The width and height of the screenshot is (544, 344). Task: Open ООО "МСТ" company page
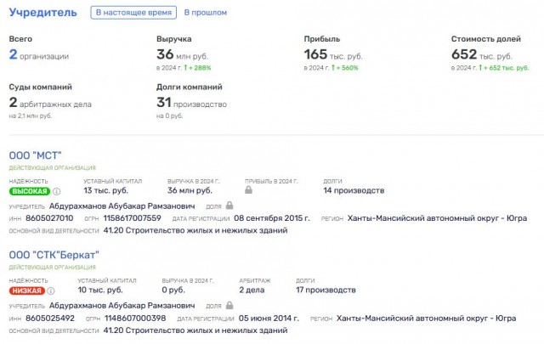[x=35, y=155]
